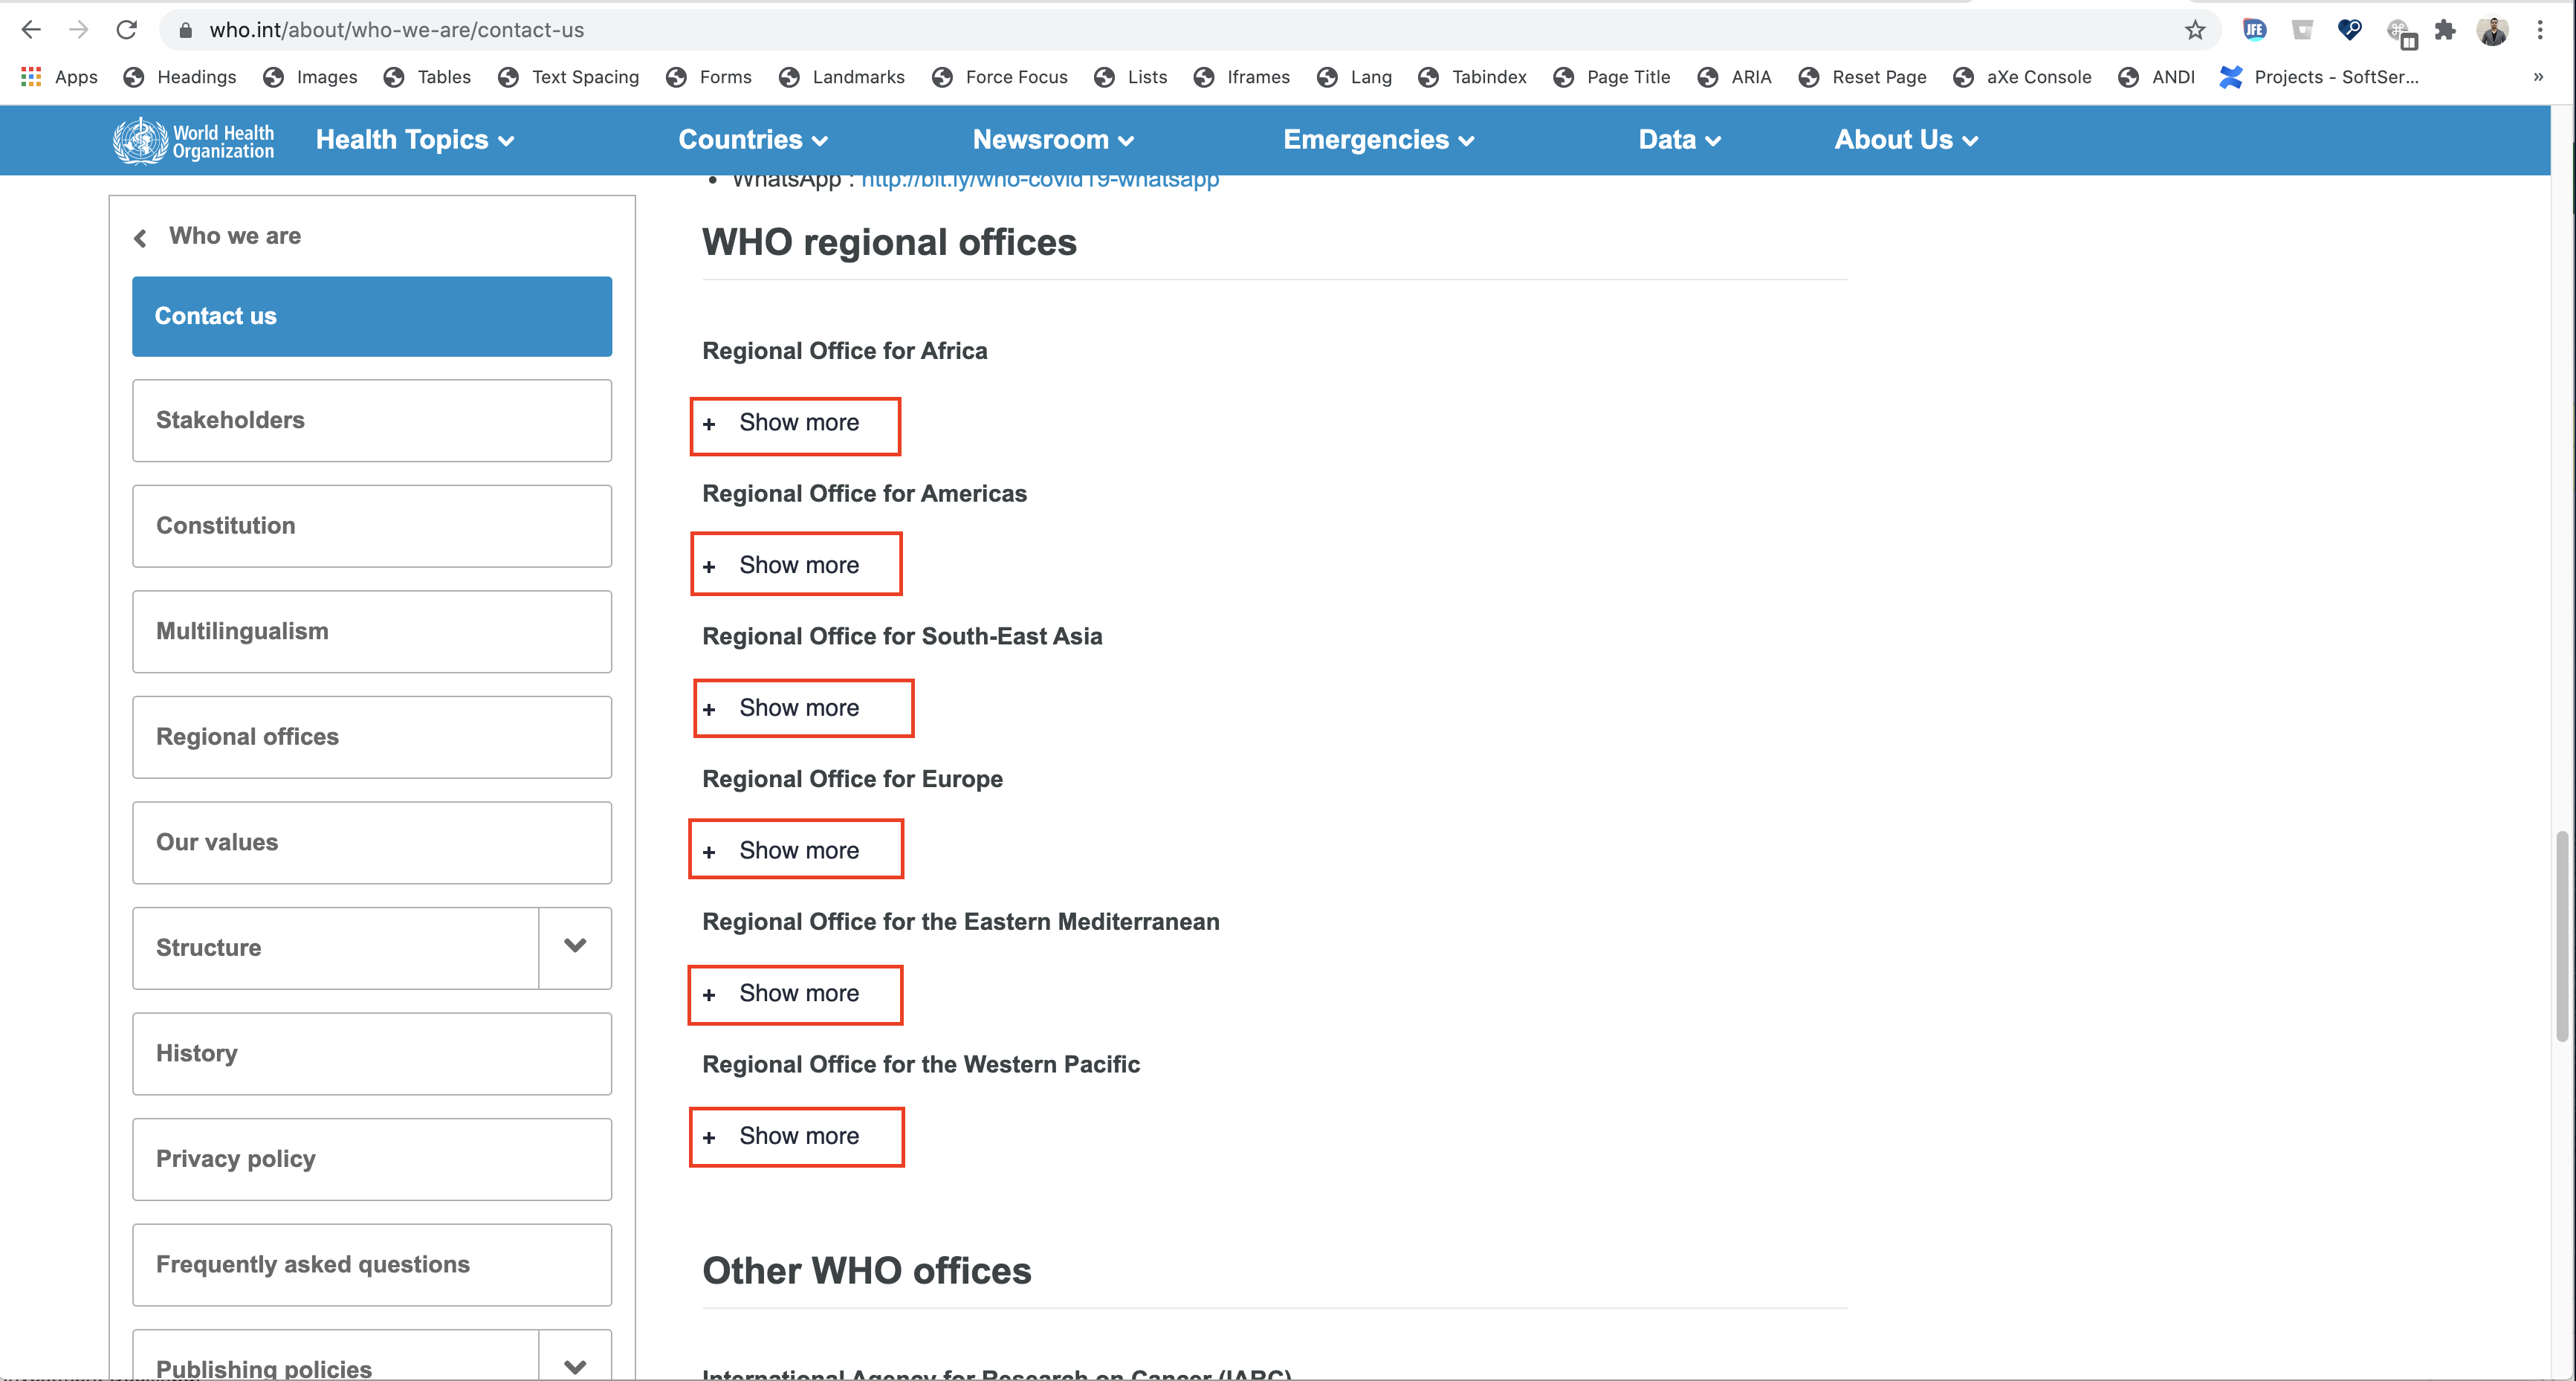Expand Regional Office for Europe details
2576x1381 pixels.
coord(799,850)
